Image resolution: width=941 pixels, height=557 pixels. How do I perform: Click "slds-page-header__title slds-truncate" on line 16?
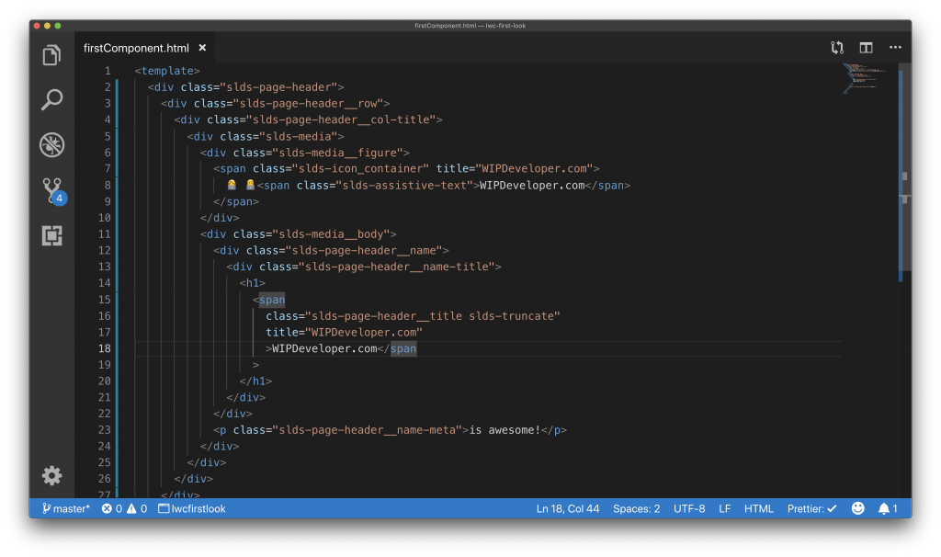(x=433, y=315)
